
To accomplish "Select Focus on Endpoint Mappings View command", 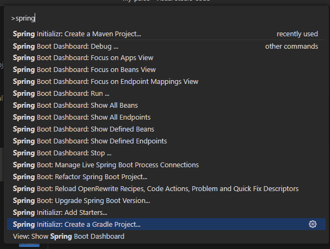I will 166,82.
